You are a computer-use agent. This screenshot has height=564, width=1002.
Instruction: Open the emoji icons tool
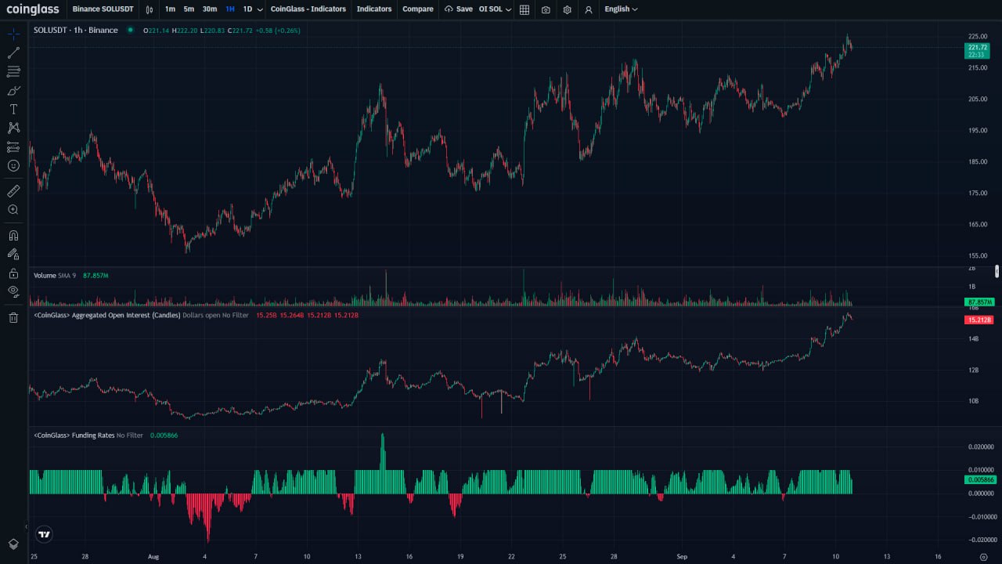click(x=13, y=166)
